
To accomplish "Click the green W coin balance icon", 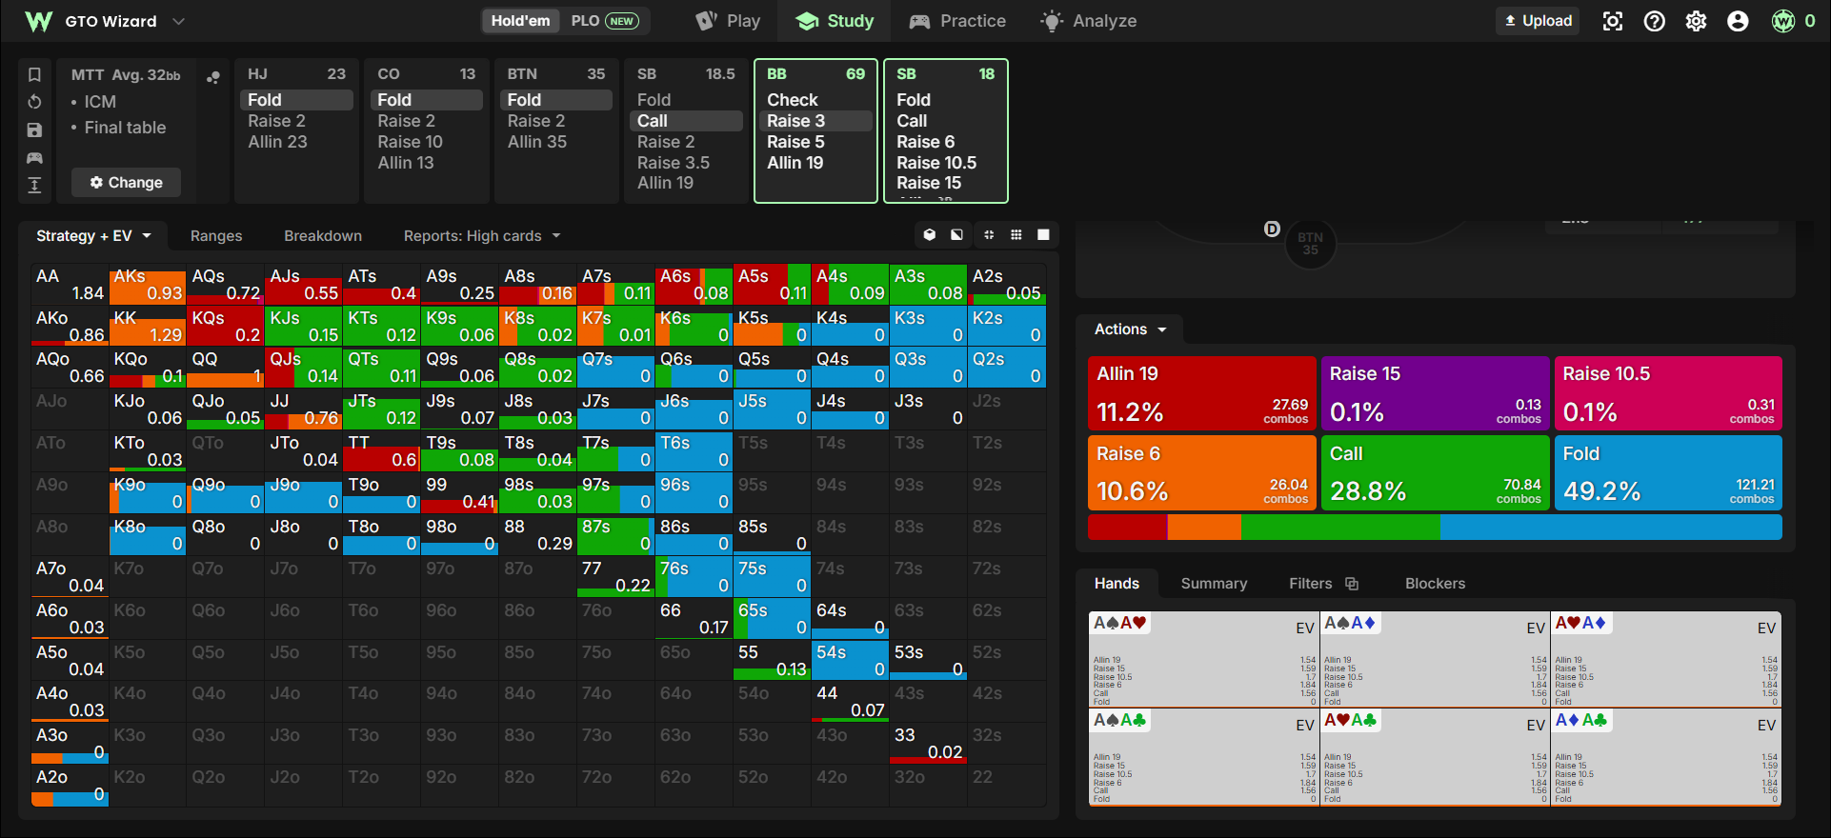I will point(1783,21).
